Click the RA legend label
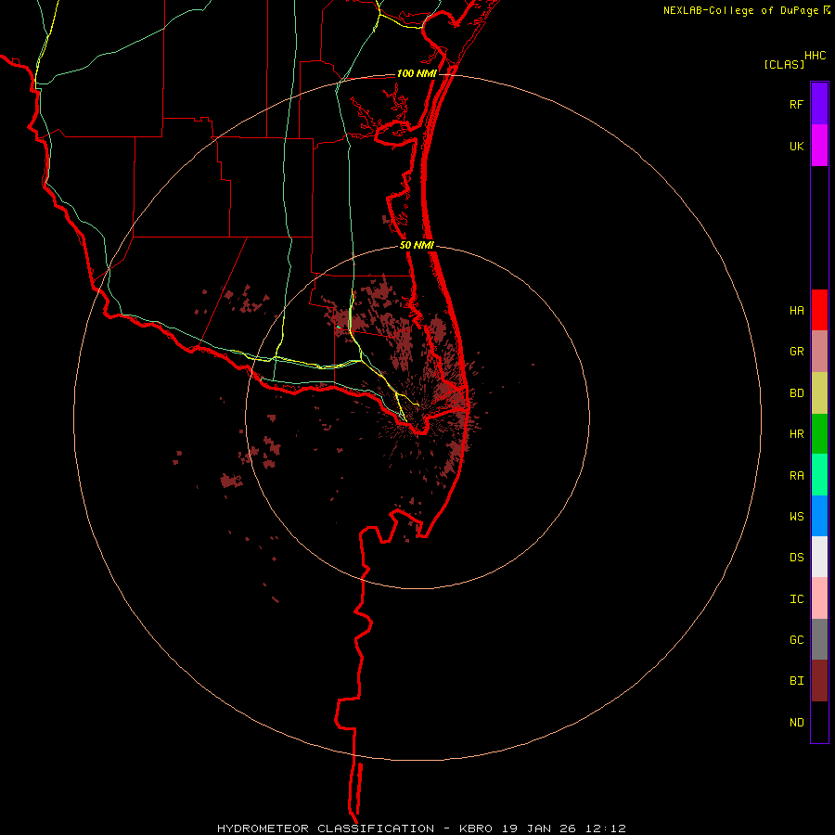This screenshot has height=835, width=835. [x=797, y=476]
